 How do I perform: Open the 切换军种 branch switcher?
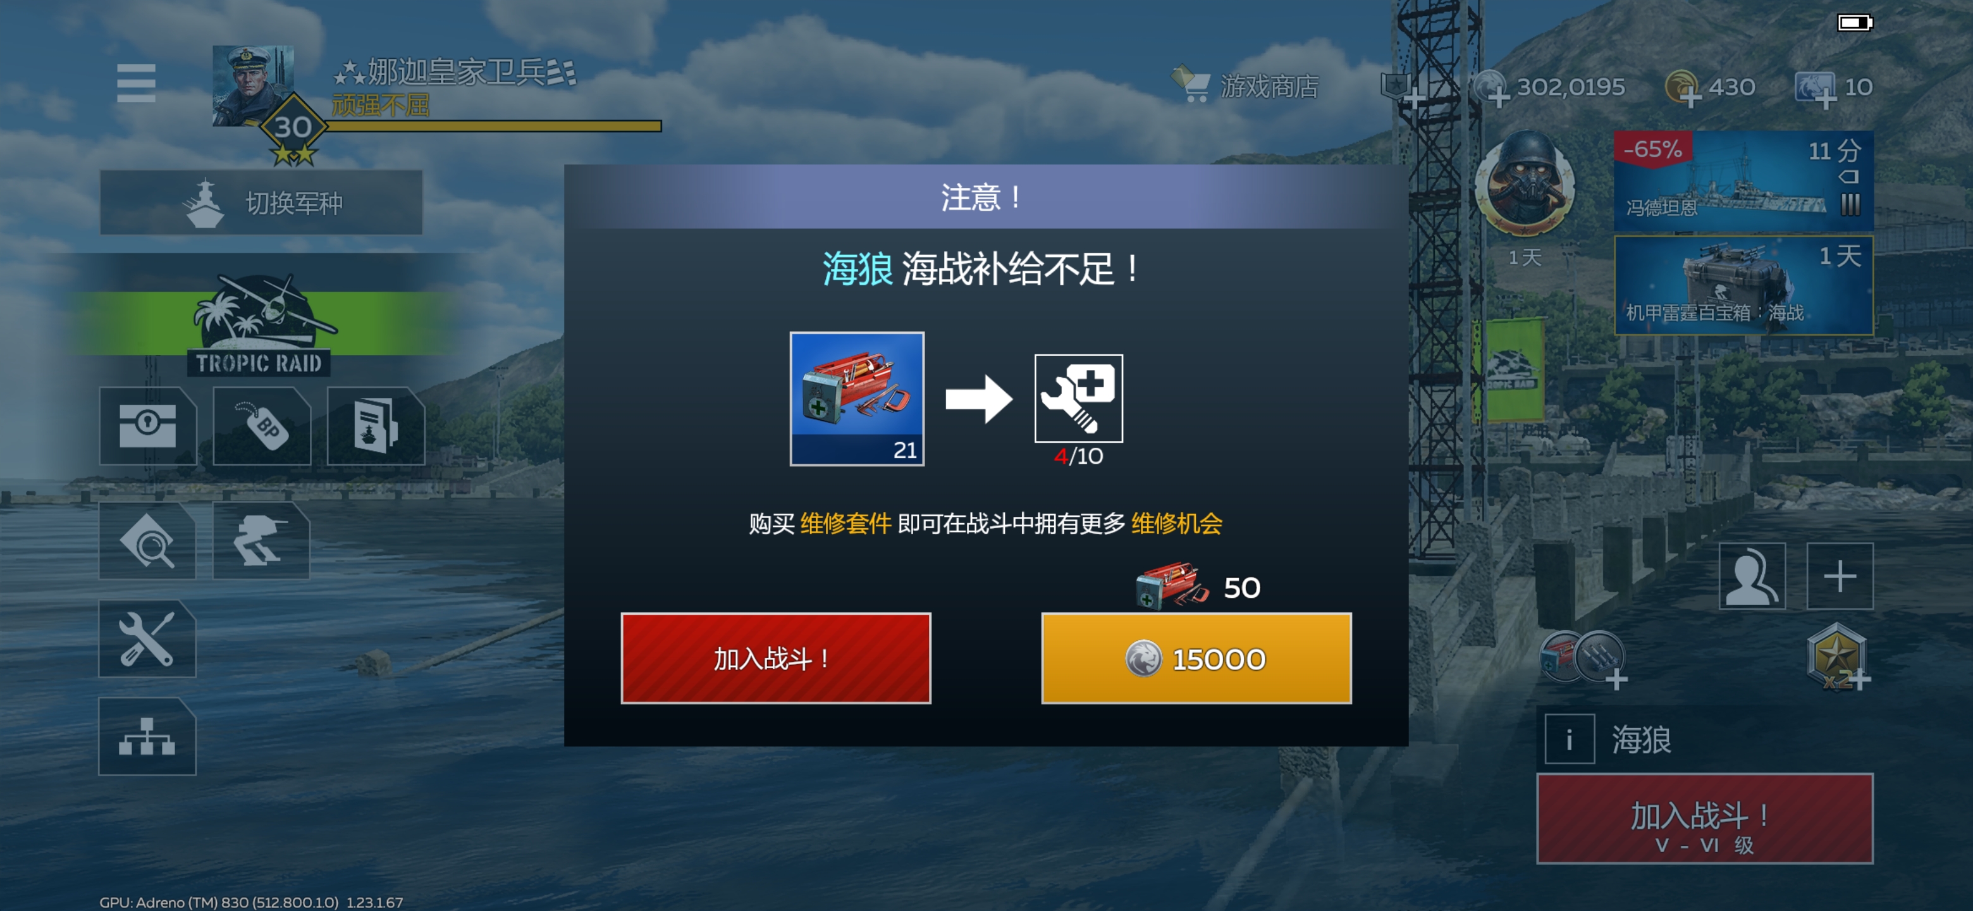[x=261, y=203]
